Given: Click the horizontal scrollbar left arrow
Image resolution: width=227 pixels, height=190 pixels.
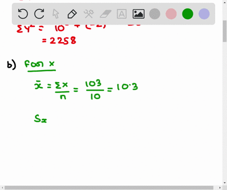Looking at the screenshot, I should click(x=2, y=188).
